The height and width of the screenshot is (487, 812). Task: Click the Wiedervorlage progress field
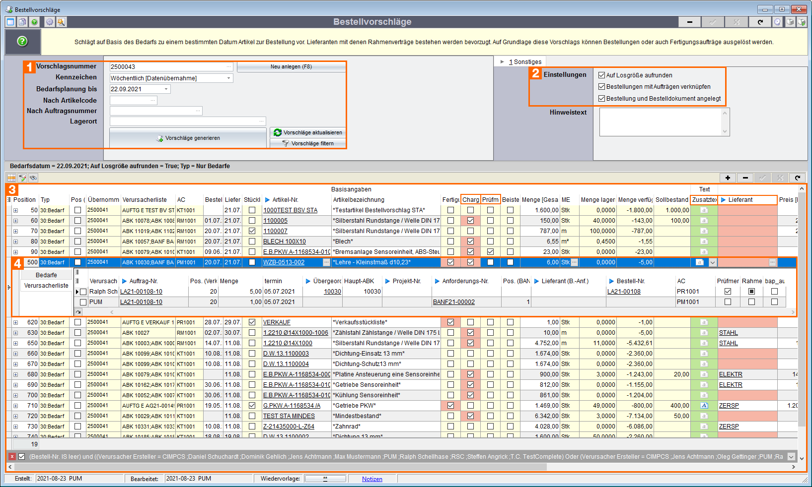point(325,479)
